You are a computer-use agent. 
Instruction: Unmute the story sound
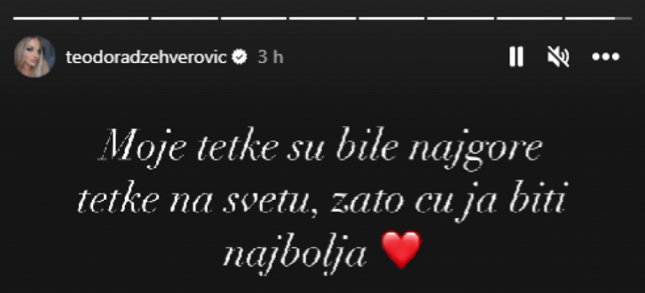click(x=558, y=57)
